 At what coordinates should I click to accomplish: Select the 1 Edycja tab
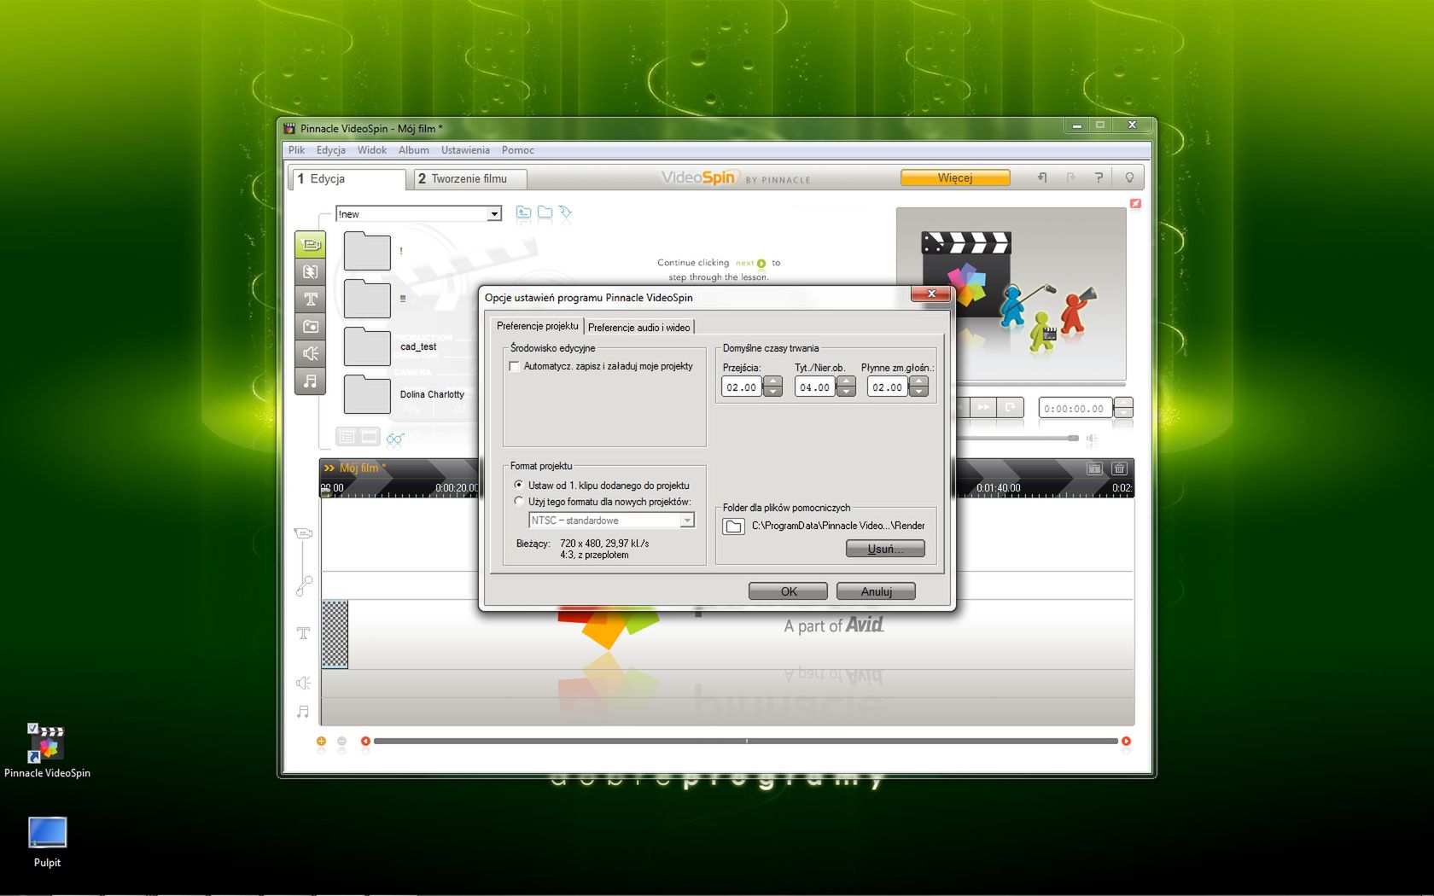[347, 178]
